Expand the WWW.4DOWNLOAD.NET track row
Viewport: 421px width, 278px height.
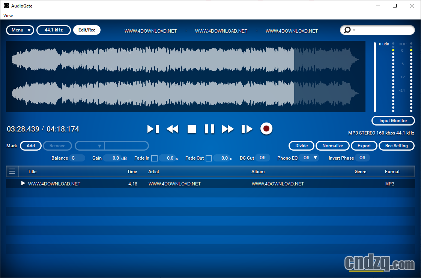(23, 183)
